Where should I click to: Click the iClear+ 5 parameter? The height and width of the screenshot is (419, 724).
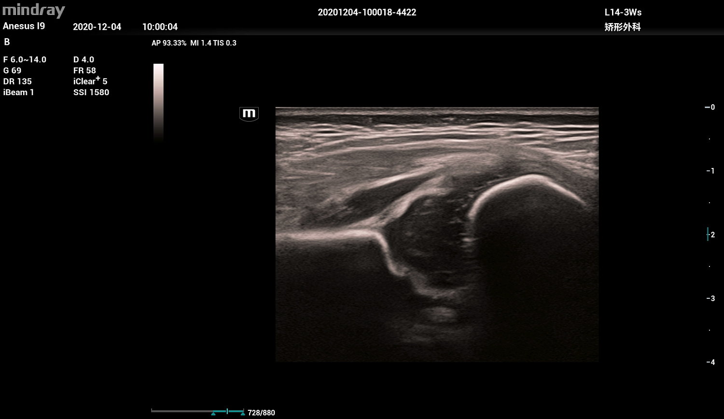pyautogui.click(x=90, y=81)
